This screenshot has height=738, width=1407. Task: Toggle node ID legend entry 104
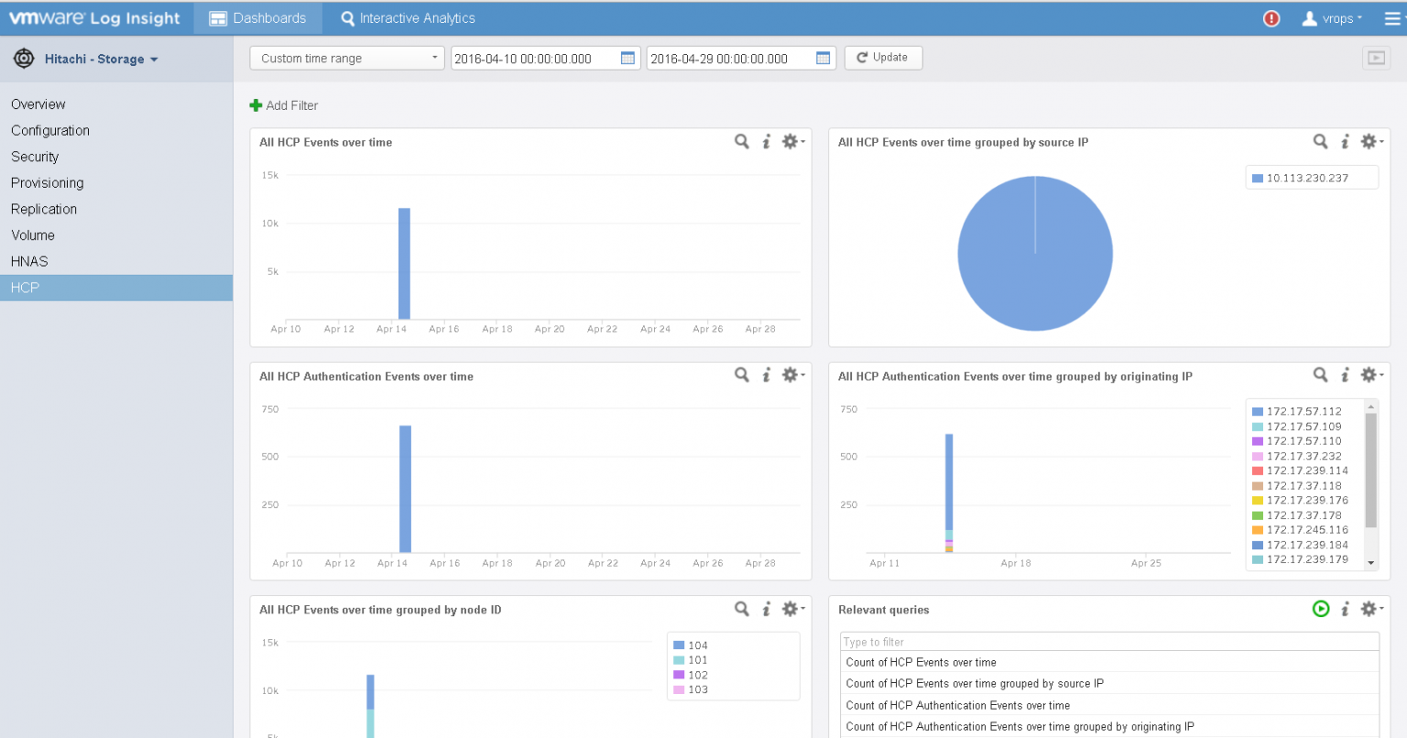(691, 646)
